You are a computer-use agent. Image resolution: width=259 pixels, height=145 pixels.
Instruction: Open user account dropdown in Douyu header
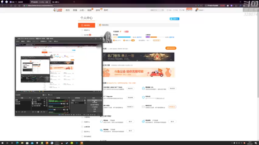(x=200, y=10)
